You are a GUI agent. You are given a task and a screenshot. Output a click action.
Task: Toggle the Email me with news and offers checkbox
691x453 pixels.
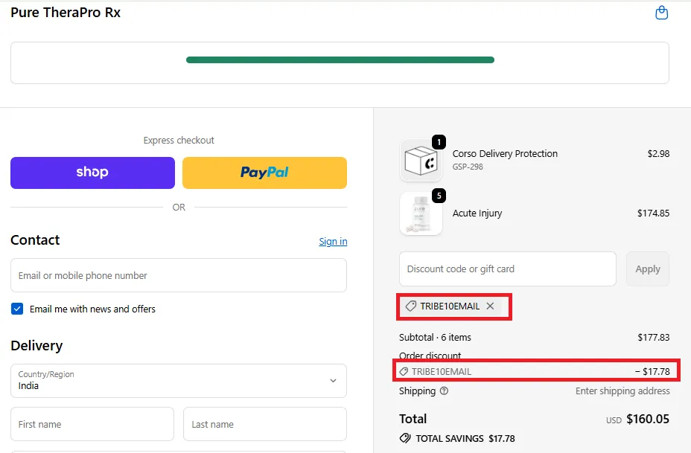coord(16,309)
